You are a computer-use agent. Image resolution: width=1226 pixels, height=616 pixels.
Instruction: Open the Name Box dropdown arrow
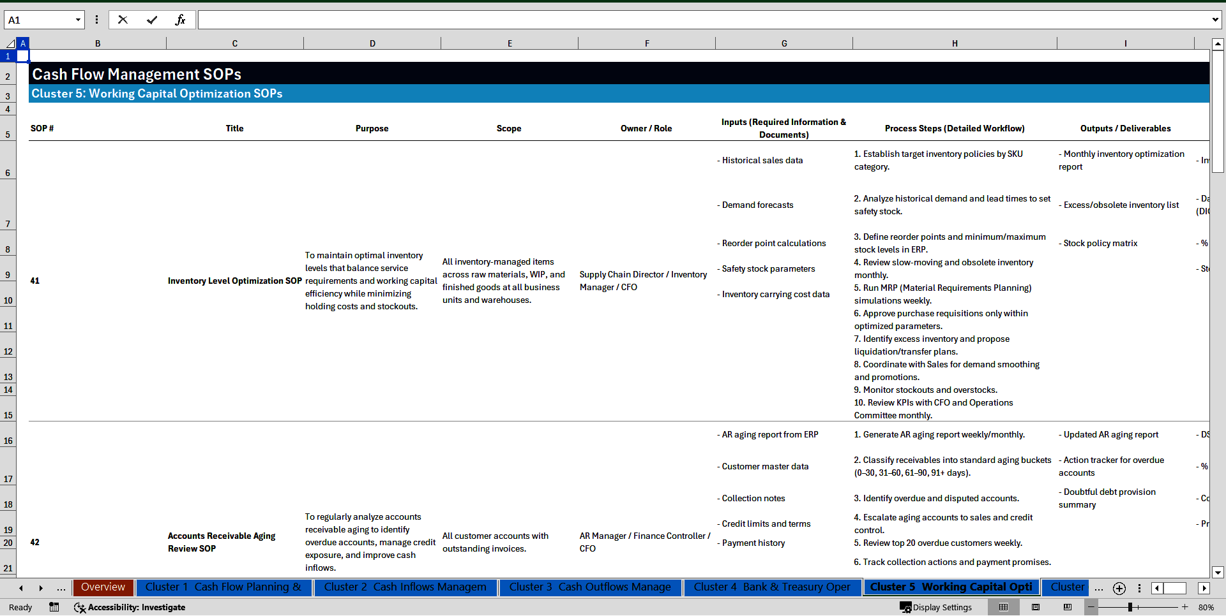click(x=79, y=19)
